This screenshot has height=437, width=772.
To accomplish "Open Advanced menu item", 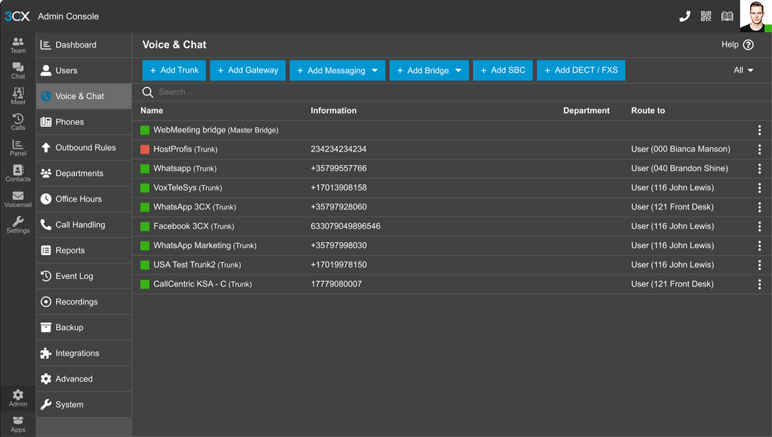I will click(x=83, y=379).
